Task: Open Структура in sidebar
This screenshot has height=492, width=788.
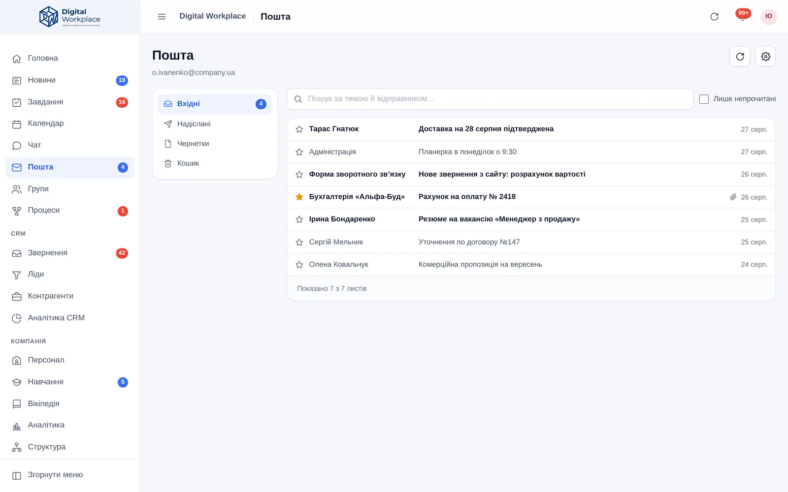Action: pos(69,447)
